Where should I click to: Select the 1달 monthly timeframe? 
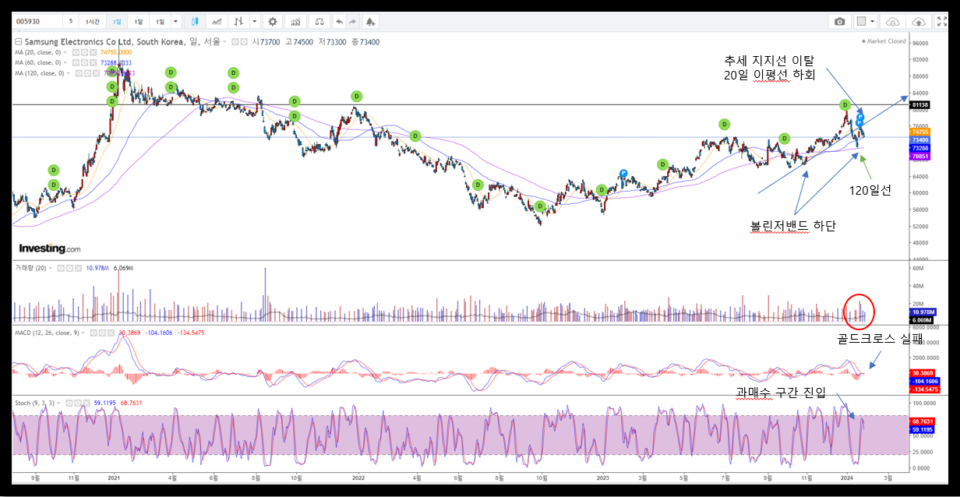(x=139, y=22)
